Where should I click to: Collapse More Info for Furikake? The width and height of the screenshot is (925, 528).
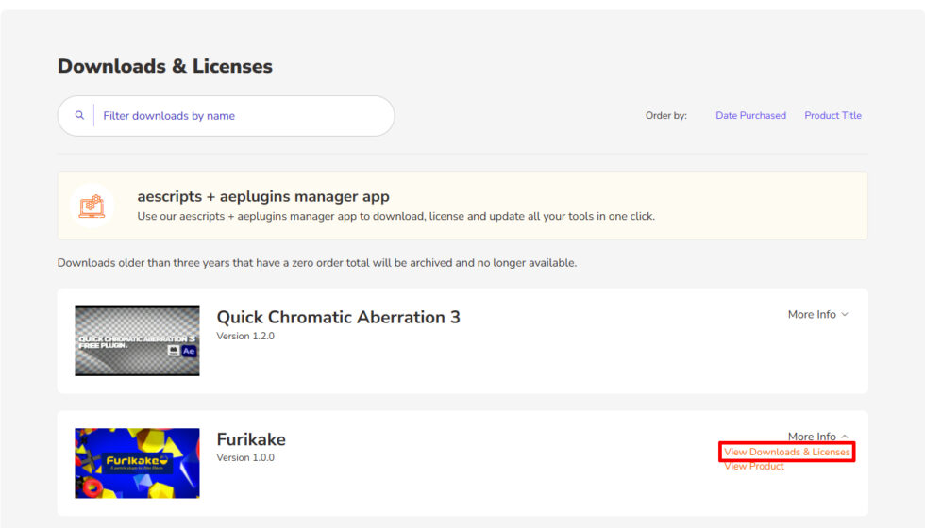point(812,437)
